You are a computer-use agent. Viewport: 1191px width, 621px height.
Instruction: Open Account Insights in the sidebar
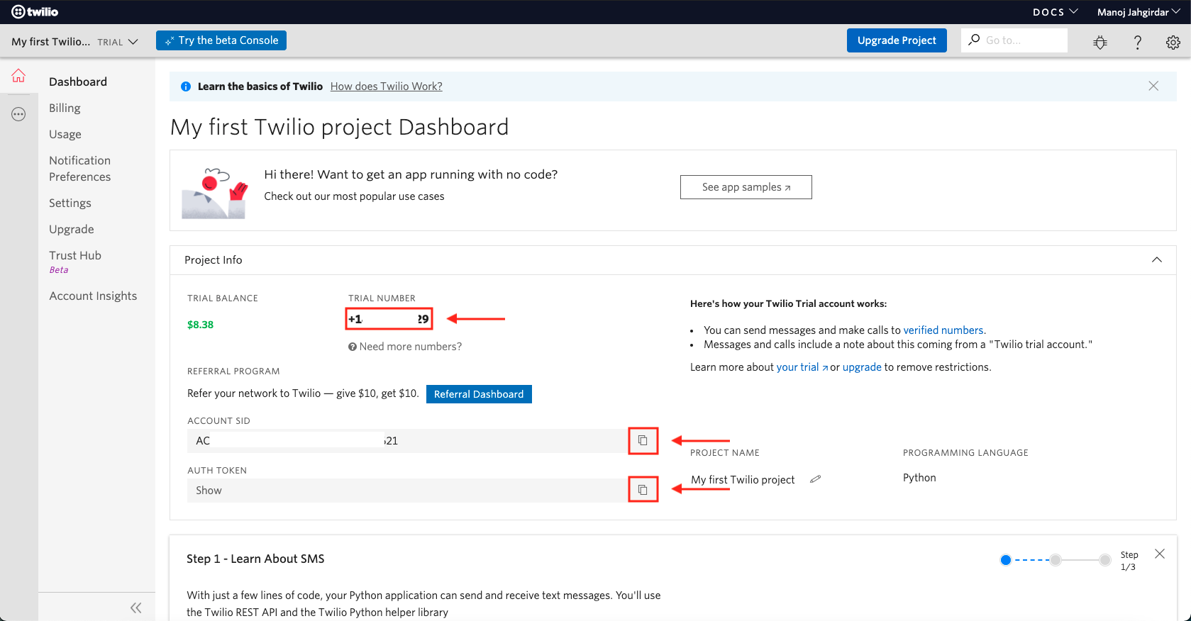[x=93, y=296]
